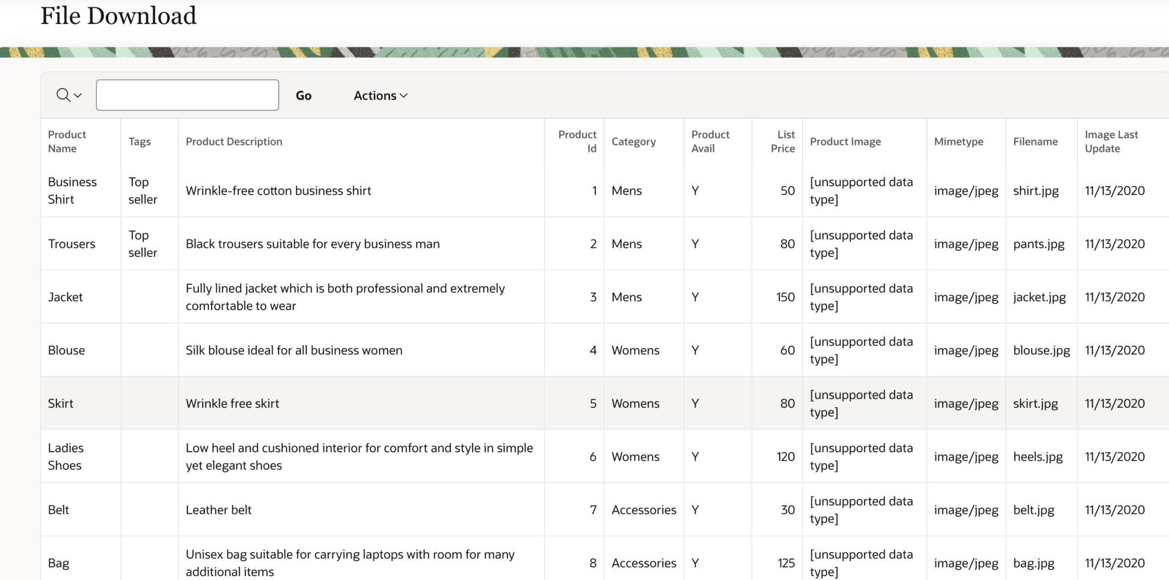The width and height of the screenshot is (1169, 580).
Task: Open the Product Name column heading menu
Action: pyautogui.click(x=67, y=141)
